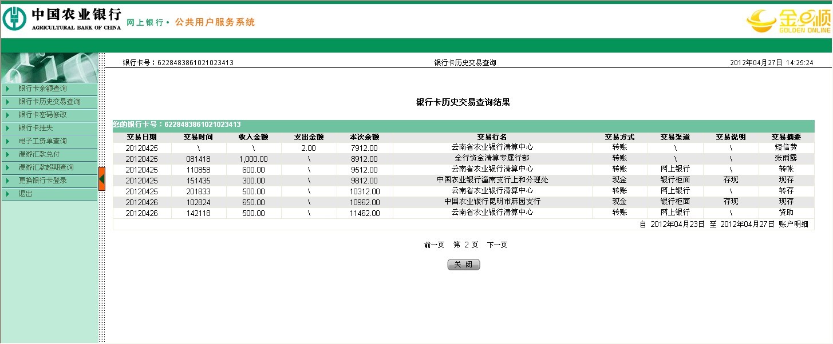Select the row with balance 11462.00

[364, 213]
